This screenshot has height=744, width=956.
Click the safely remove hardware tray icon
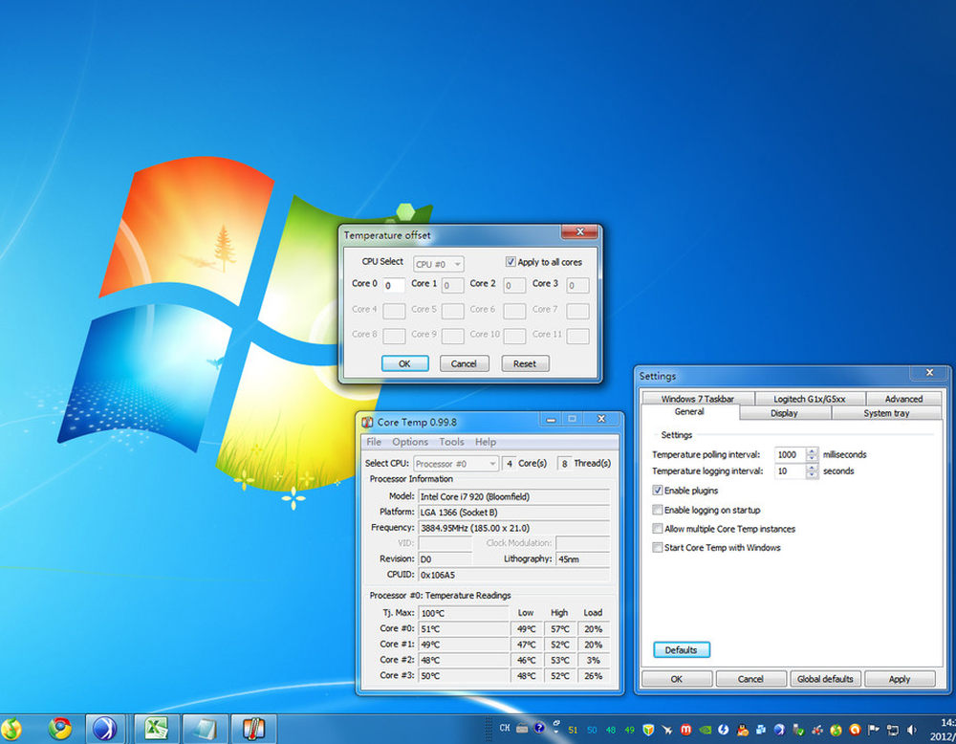[798, 730]
